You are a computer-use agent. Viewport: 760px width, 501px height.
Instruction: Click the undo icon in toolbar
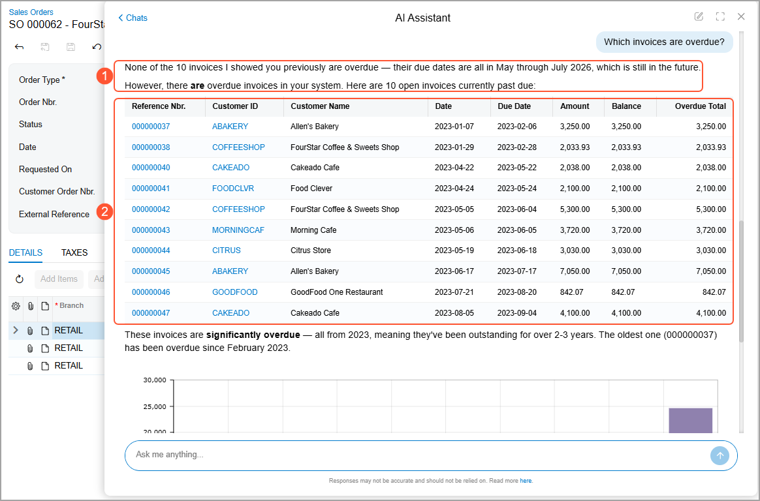[x=97, y=47]
